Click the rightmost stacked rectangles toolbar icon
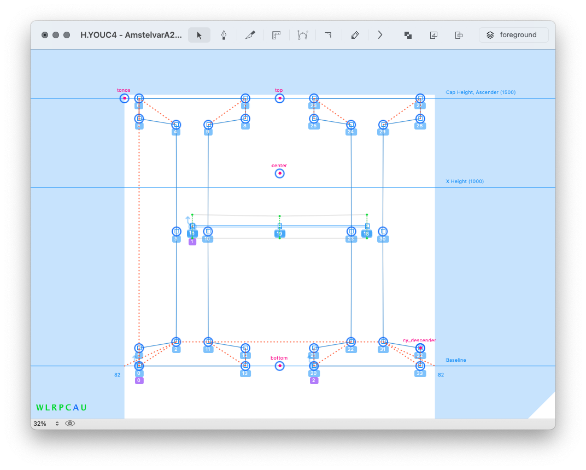586x470 pixels. click(459, 35)
